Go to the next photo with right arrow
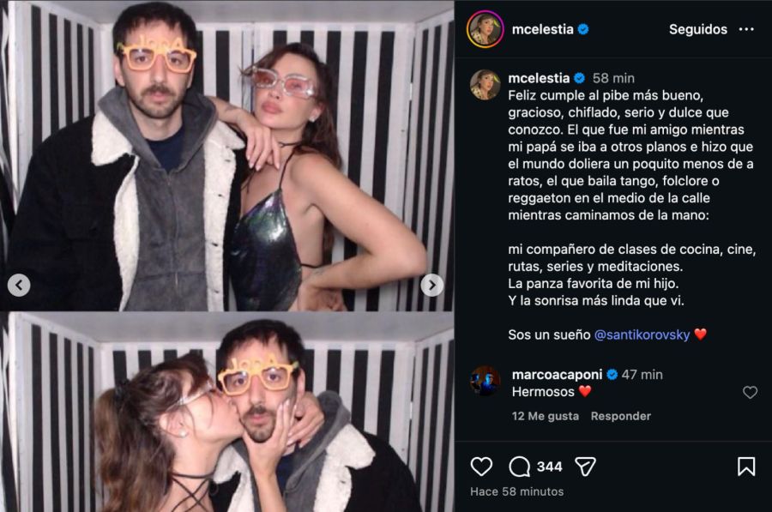The width and height of the screenshot is (772, 512). 432,285
